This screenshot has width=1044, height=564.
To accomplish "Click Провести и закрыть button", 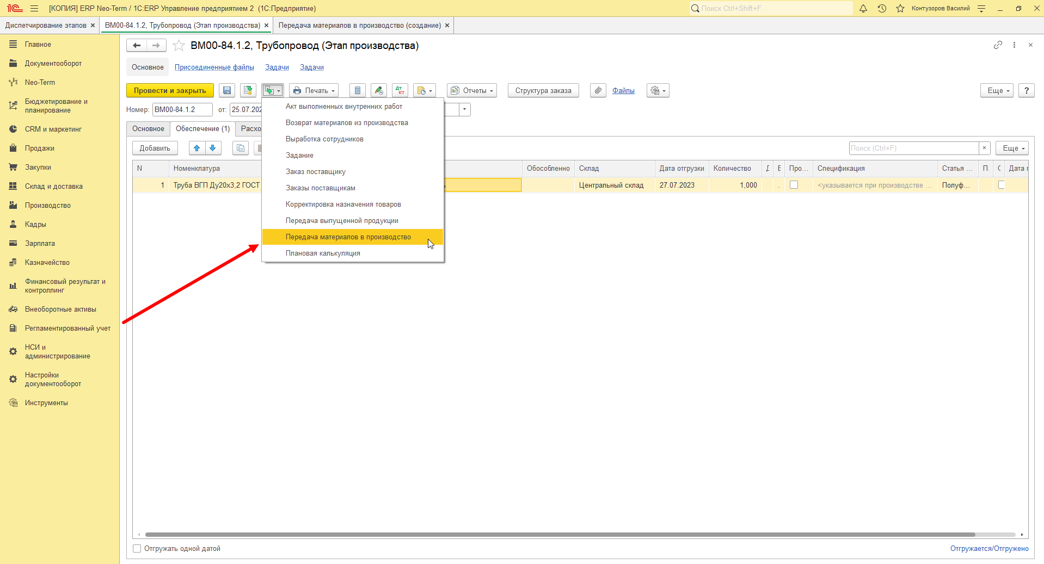I will click(170, 90).
